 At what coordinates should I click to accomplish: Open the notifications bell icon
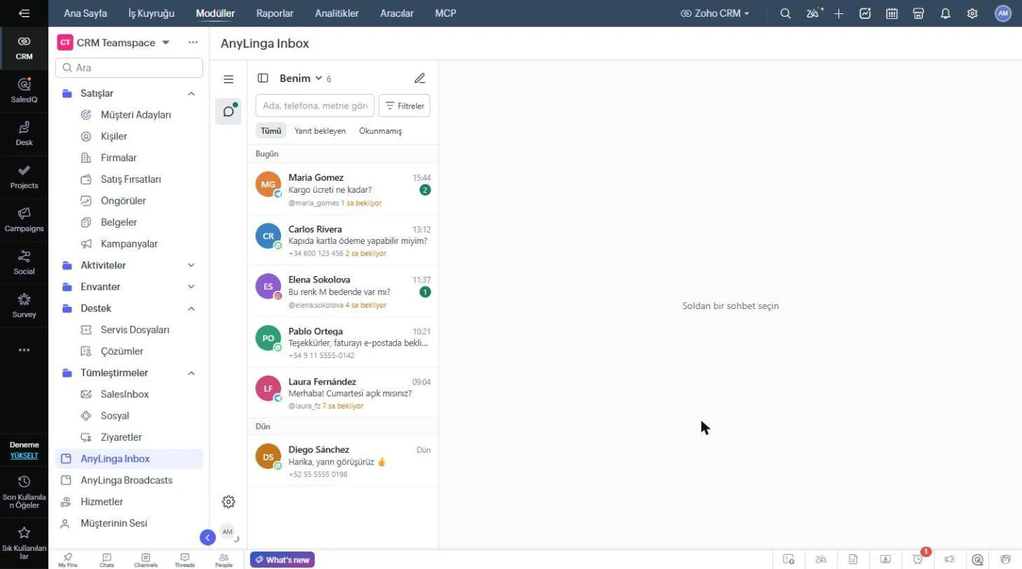[x=946, y=13]
